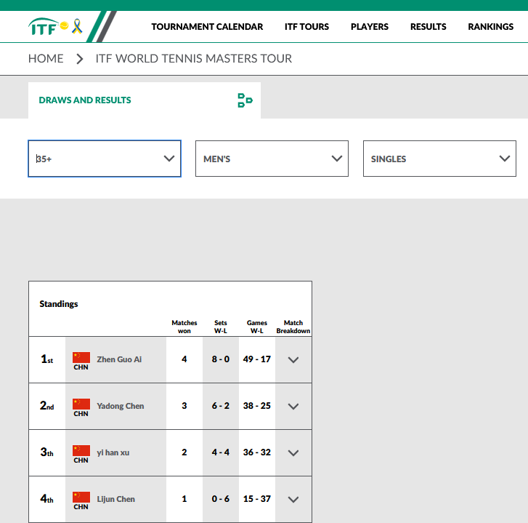Click the breadcrumb arrow separator
Image resolution: width=528 pixels, height=523 pixels.
[x=80, y=59]
